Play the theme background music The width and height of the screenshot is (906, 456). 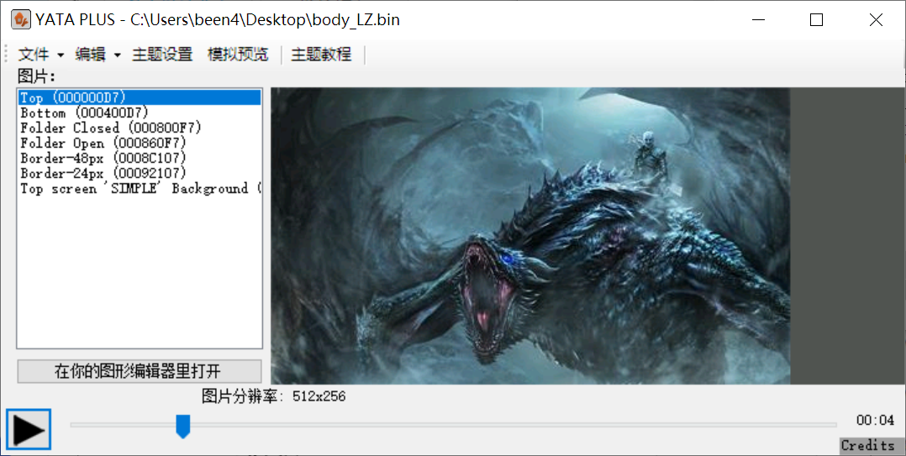[x=29, y=429]
